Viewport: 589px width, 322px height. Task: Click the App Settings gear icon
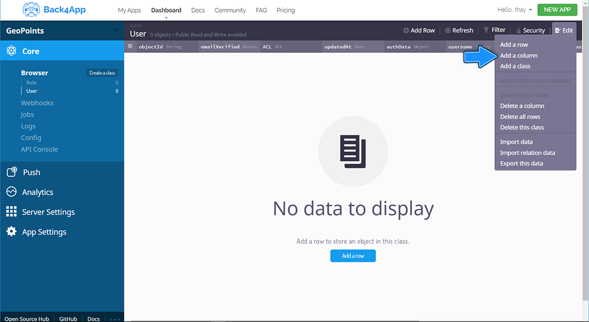point(11,232)
